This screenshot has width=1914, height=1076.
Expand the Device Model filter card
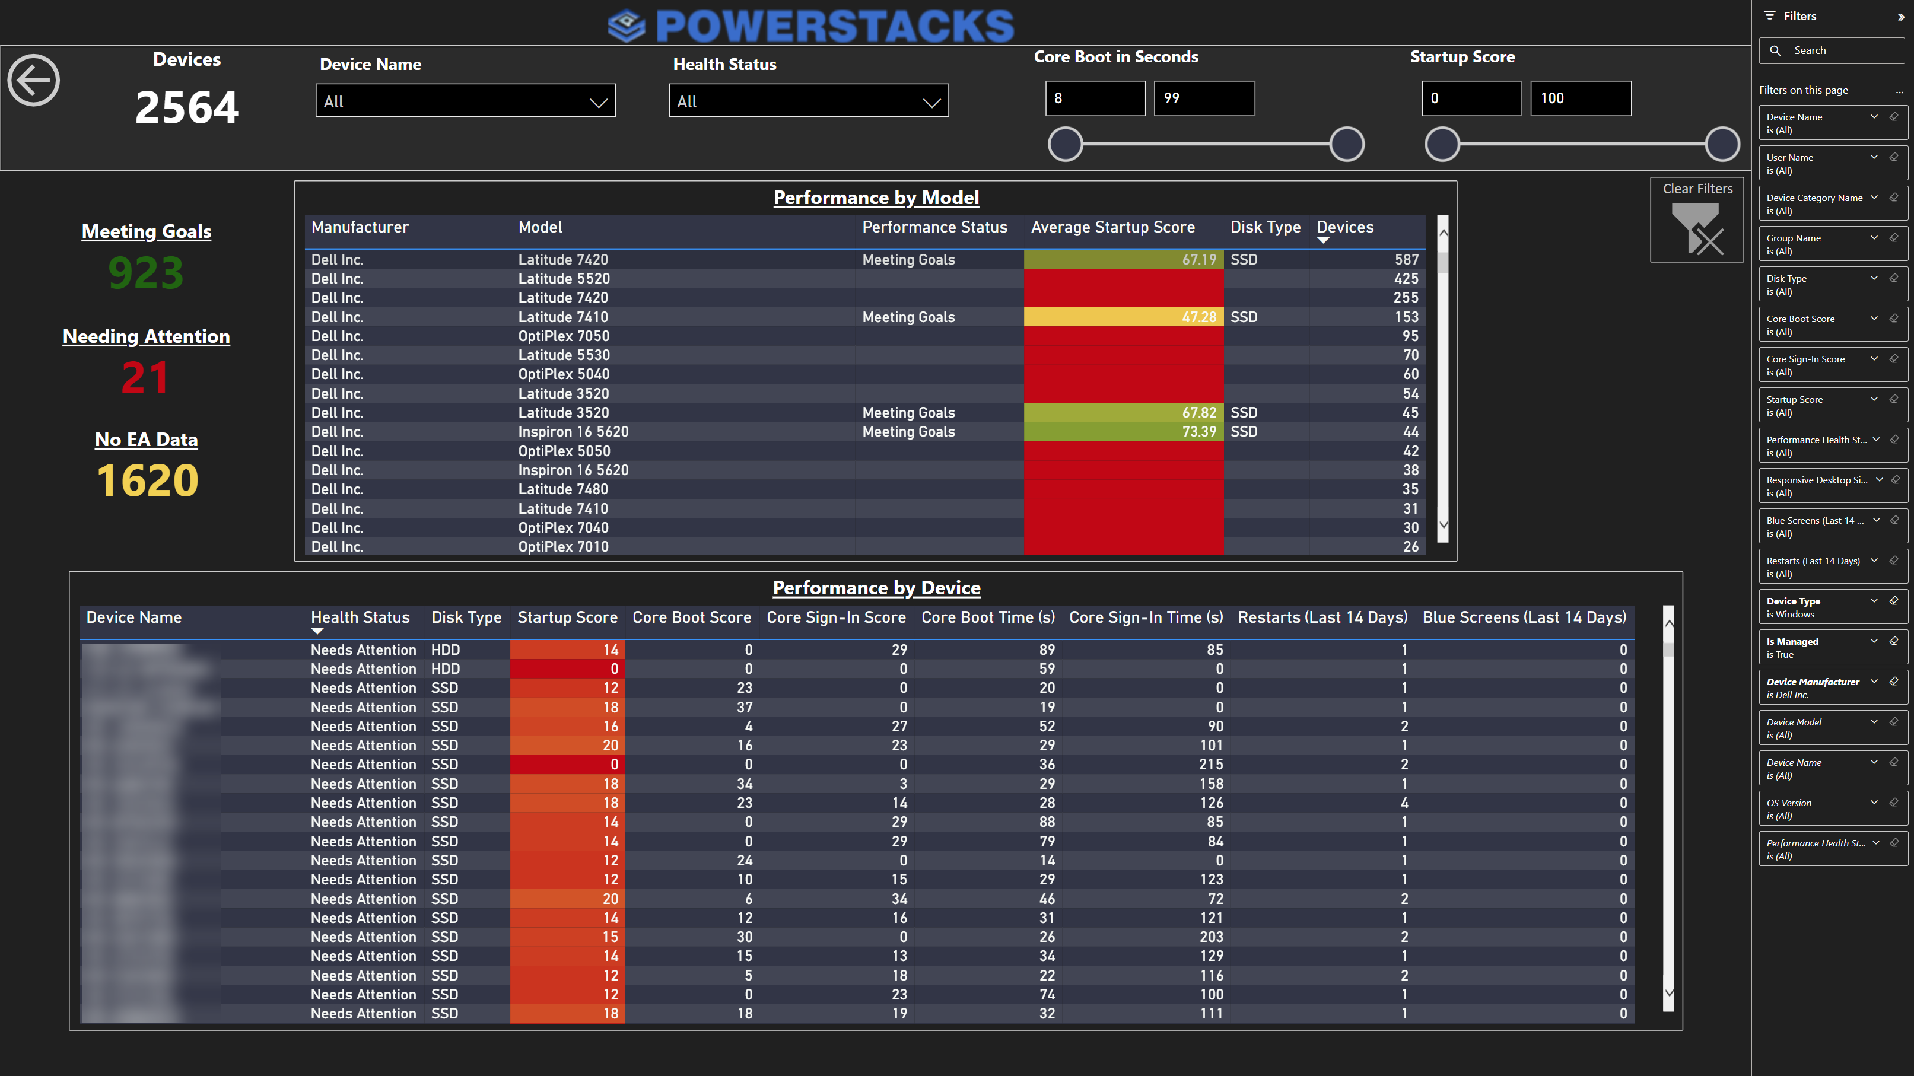tap(1874, 721)
